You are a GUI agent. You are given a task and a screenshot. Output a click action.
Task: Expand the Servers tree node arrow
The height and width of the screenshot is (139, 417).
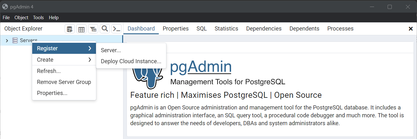[7, 41]
